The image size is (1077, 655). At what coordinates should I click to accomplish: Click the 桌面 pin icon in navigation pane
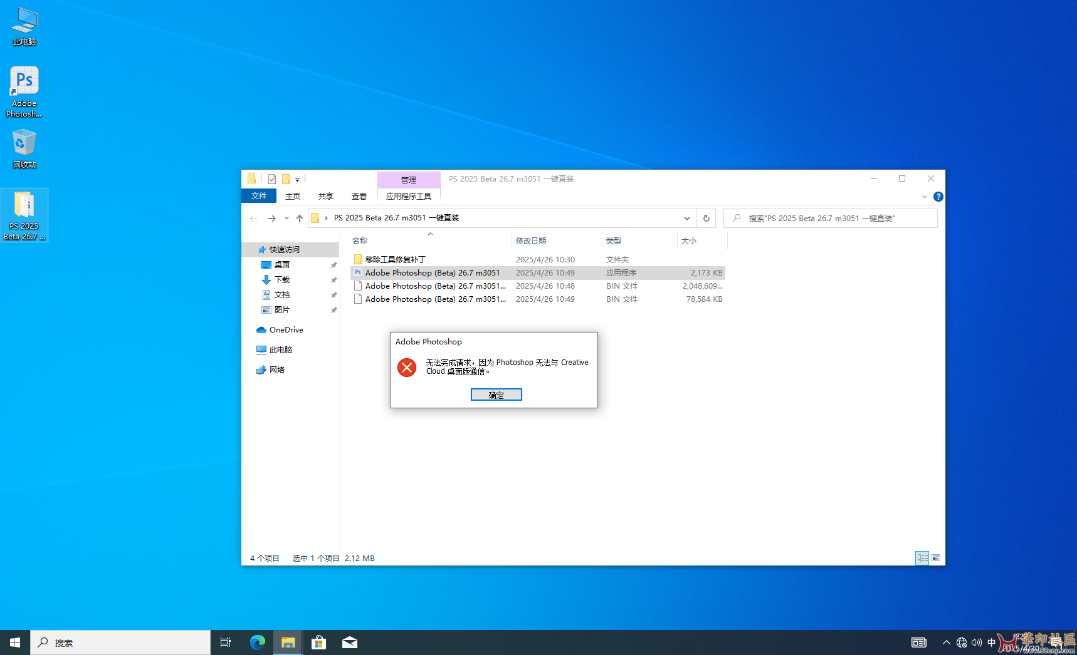[334, 265]
